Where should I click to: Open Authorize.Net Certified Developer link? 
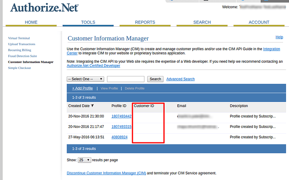point(93,66)
